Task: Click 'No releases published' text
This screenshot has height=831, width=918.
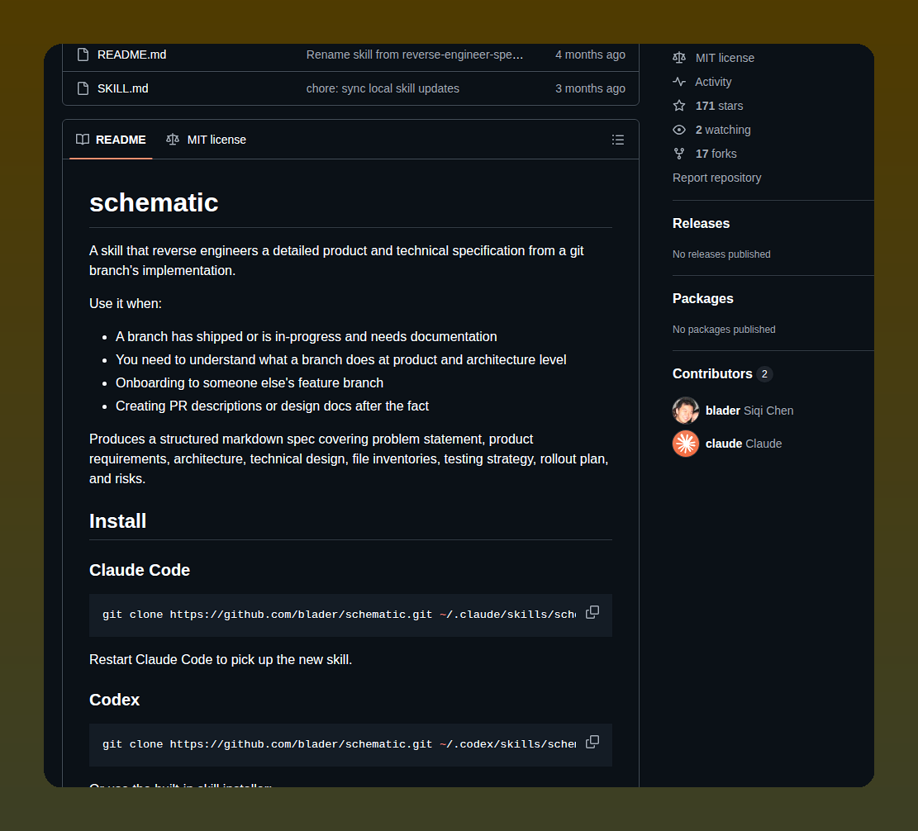Action: pos(721,254)
